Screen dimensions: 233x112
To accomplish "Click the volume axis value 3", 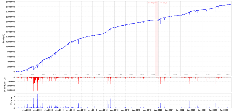I will click(14, 96).
